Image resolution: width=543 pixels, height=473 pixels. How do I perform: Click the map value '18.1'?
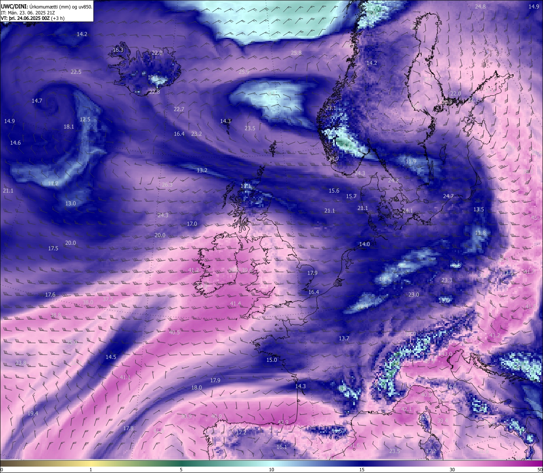pyautogui.click(x=69, y=127)
